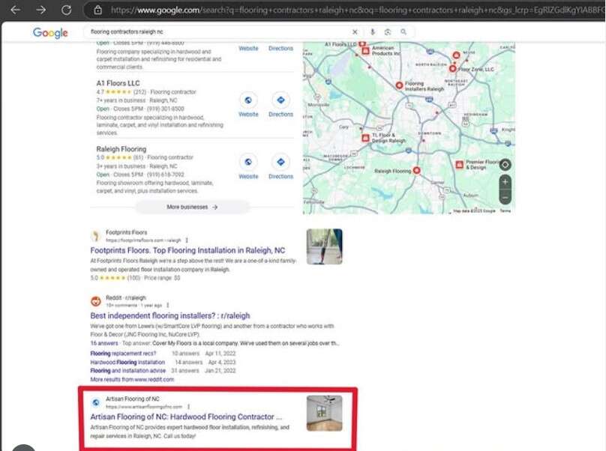
Task: Zoom out on the map
Action: click(x=505, y=198)
